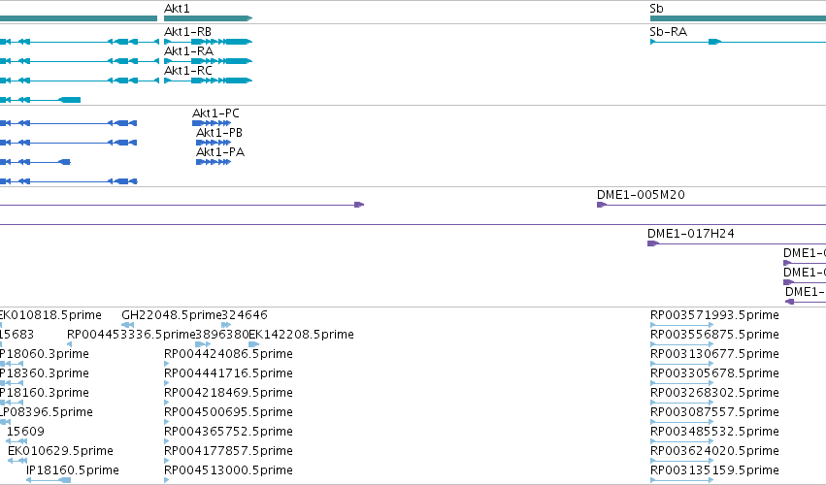Screen dimensions: 826x485
Task: Select the Sb gene bar
Action: click(x=738, y=18)
